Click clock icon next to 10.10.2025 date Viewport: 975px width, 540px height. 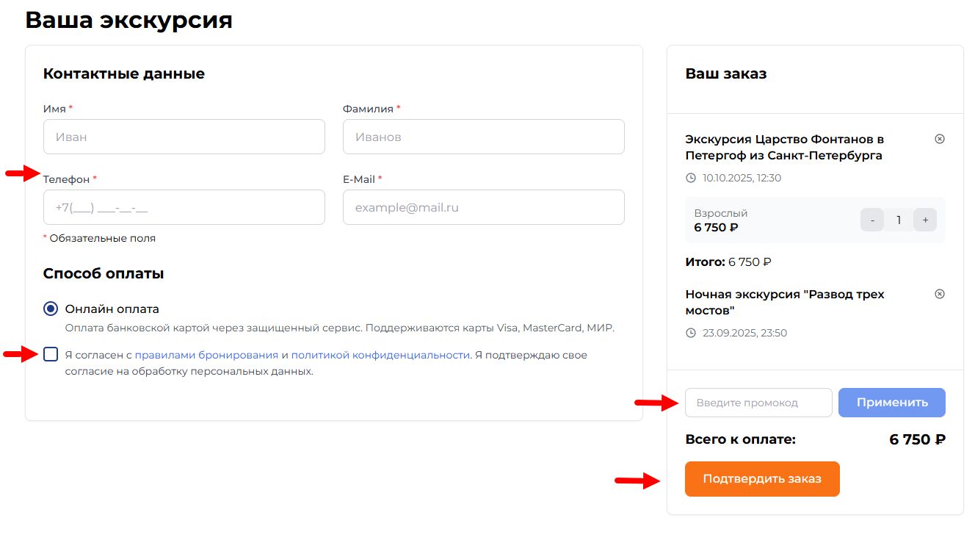[x=690, y=178]
